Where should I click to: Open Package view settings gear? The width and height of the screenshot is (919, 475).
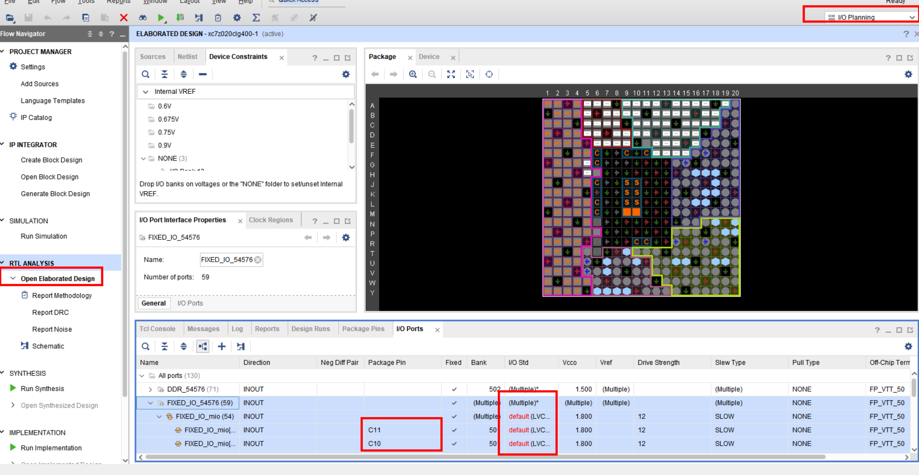[908, 74]
